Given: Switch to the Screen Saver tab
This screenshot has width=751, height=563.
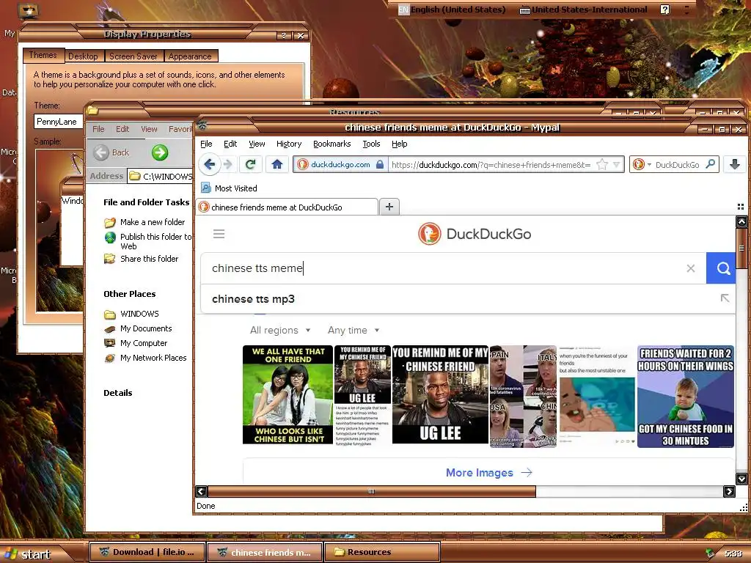Looking at the screenshot, I should pyautogui.click(x=133, y=56).
